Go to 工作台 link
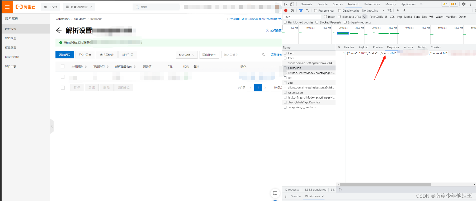This screenshot has width=476, height=201. [x=51, y=7]
